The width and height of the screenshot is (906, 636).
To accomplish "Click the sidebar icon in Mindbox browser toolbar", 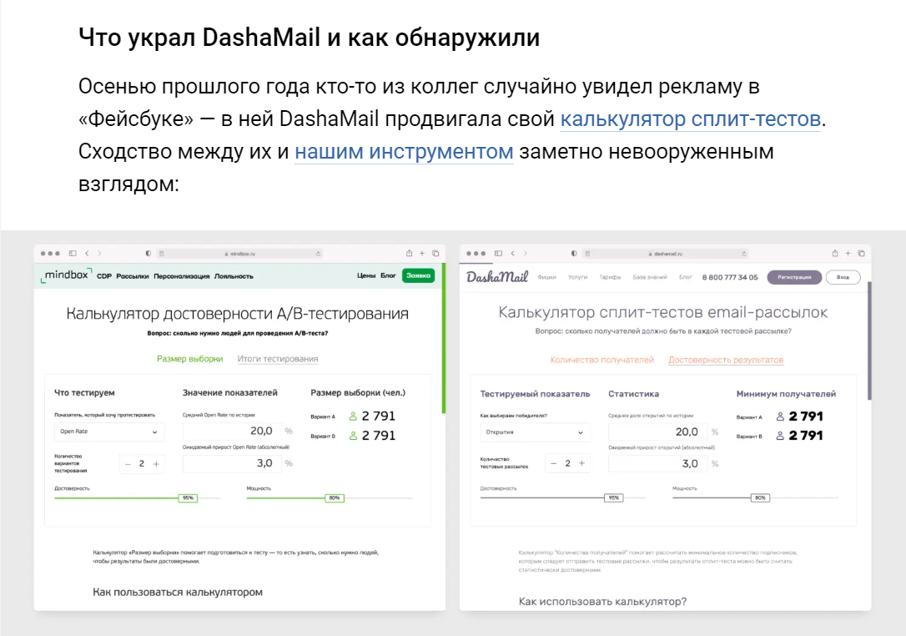I will [72, 253].
